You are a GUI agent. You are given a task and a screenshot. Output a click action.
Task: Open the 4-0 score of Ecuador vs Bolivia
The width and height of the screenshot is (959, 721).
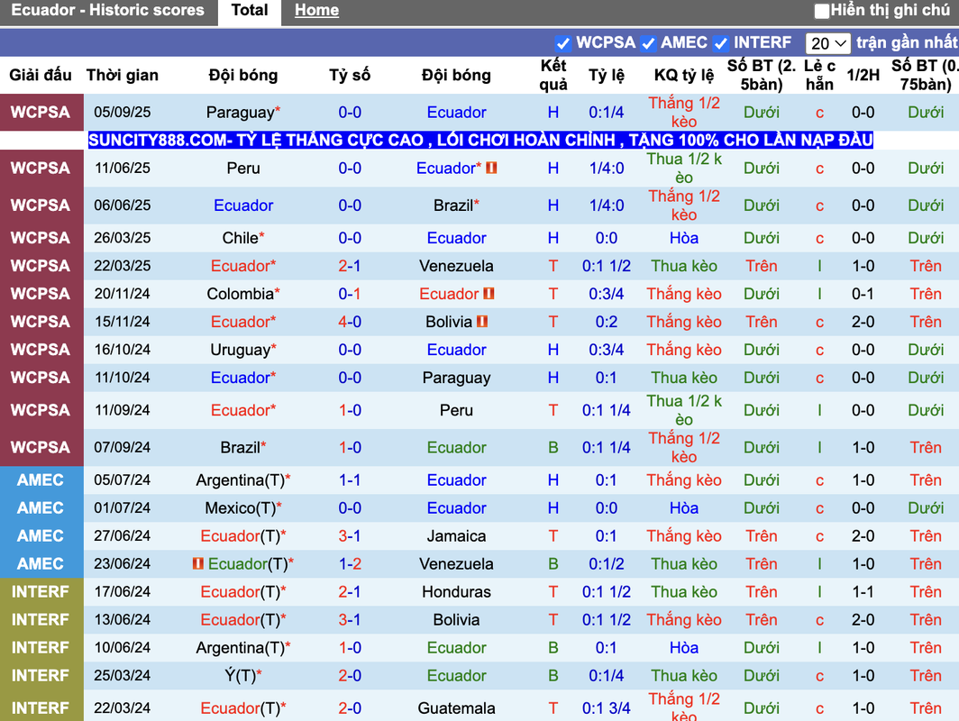[350, 322]
